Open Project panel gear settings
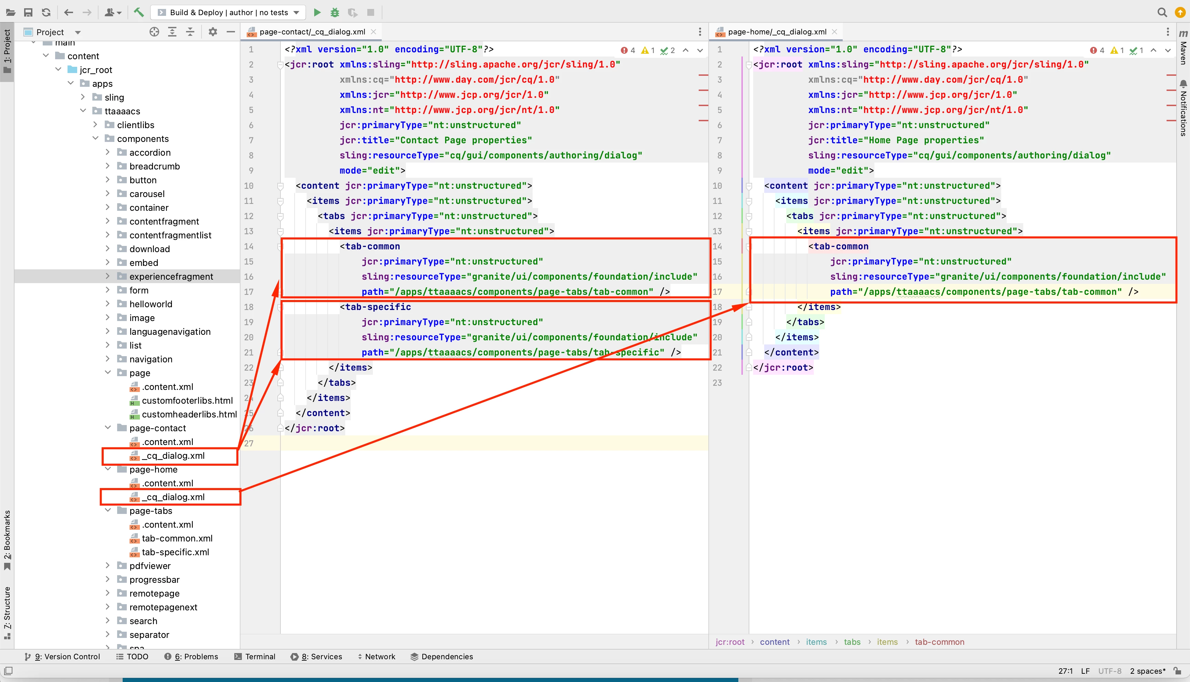 pyautogui.click(x=213, y=32)
